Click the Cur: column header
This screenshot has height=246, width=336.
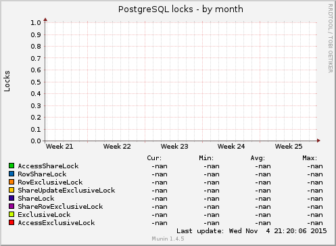coord(154,158)
